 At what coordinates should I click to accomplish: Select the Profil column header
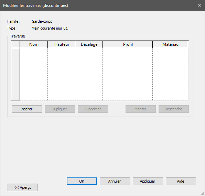128,44
